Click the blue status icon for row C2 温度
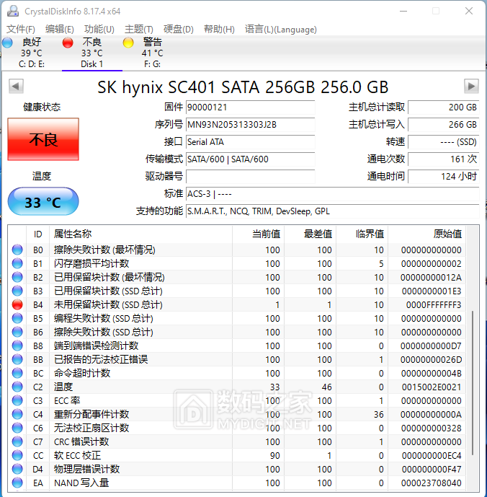The image size is (487, 497). pyautogui.click(x=17, y=387)
